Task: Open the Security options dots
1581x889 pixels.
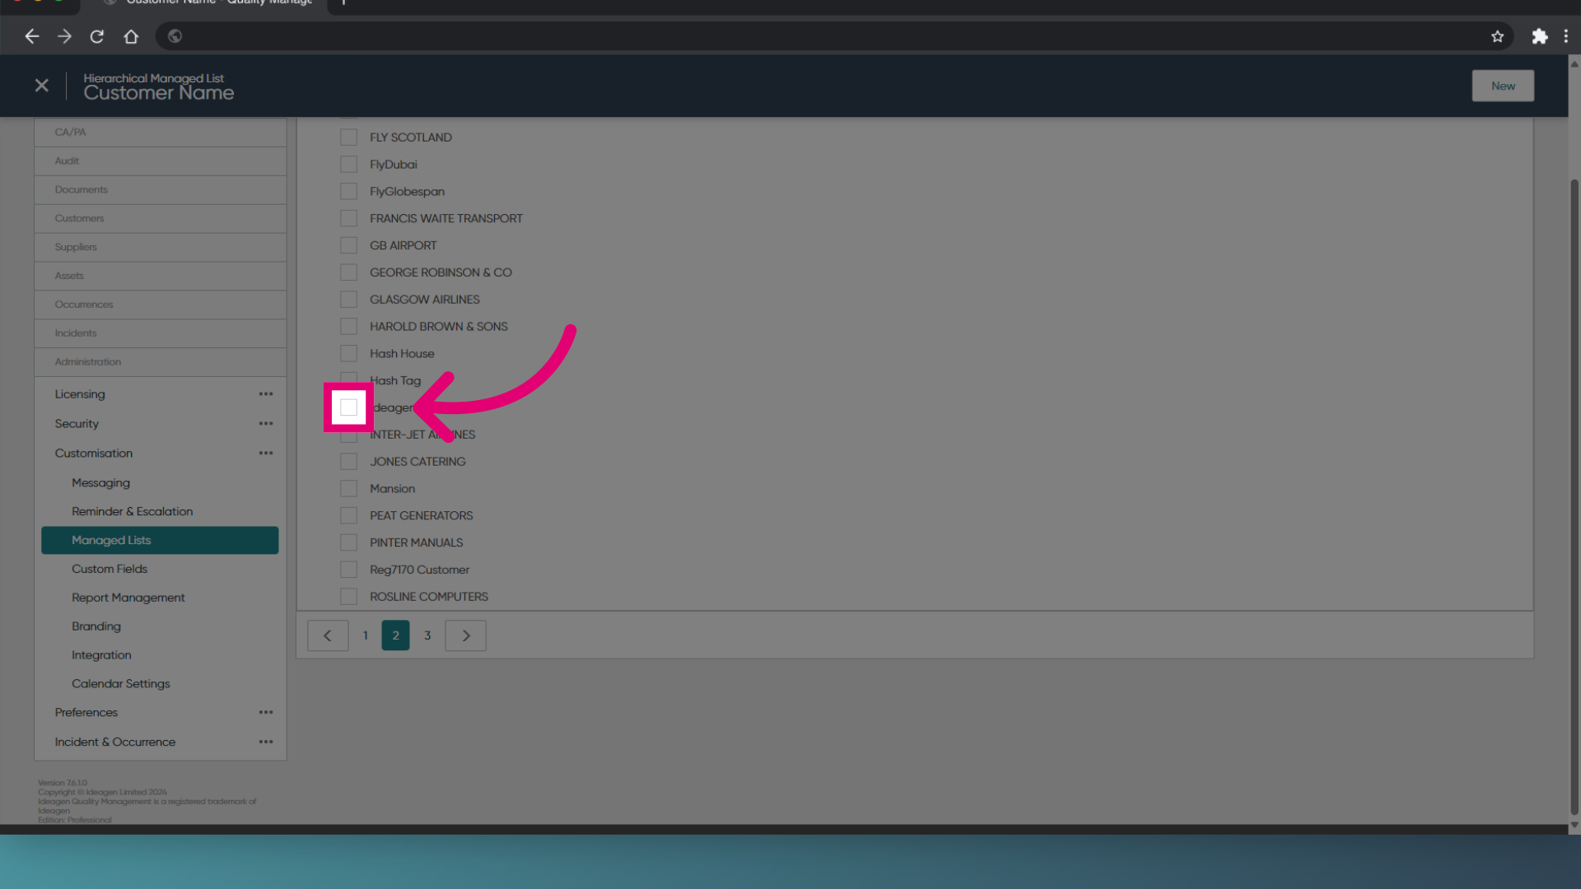Action: [x=266, y=424]
